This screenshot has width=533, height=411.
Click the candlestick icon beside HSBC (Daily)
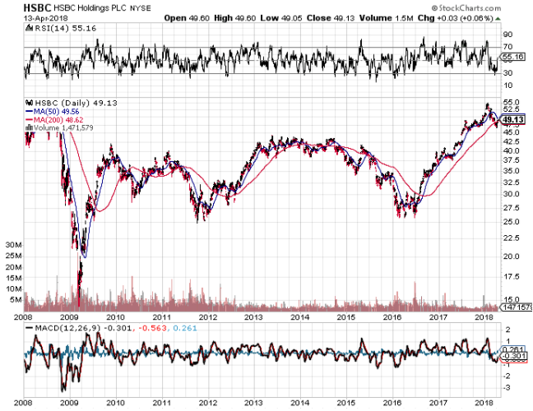(30, 103)
